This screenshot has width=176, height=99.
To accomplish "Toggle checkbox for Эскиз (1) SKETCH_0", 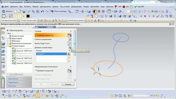I will pos(13,51).
